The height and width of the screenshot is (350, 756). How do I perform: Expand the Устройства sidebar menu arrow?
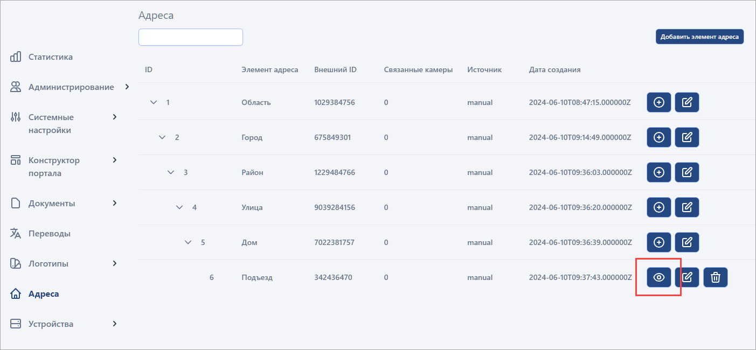114,324
